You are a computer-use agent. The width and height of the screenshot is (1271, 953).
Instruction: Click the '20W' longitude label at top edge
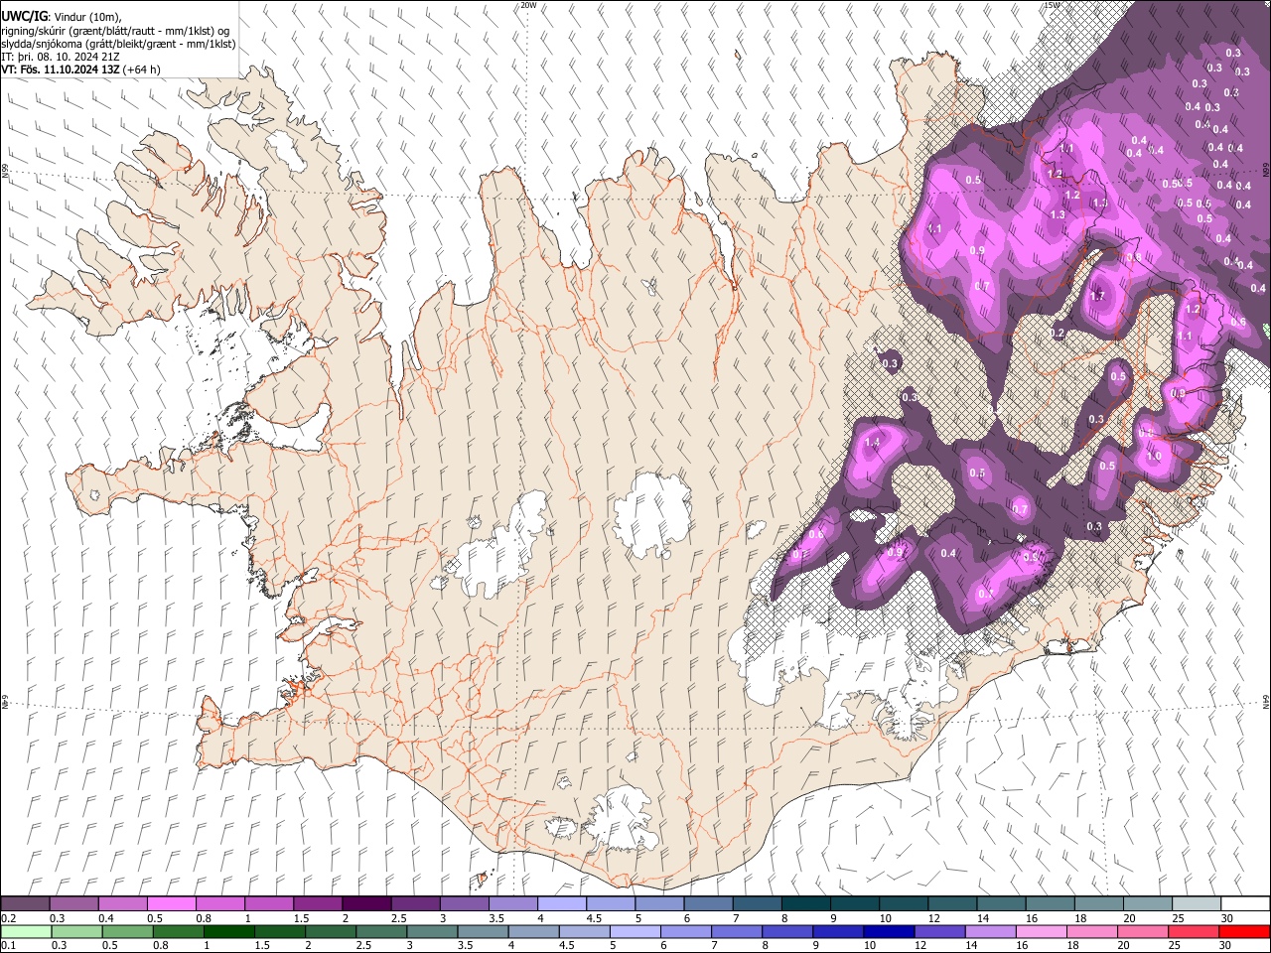coord(528,5)
